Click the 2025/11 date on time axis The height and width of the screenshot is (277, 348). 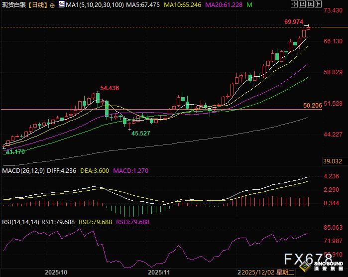[159, 273]
